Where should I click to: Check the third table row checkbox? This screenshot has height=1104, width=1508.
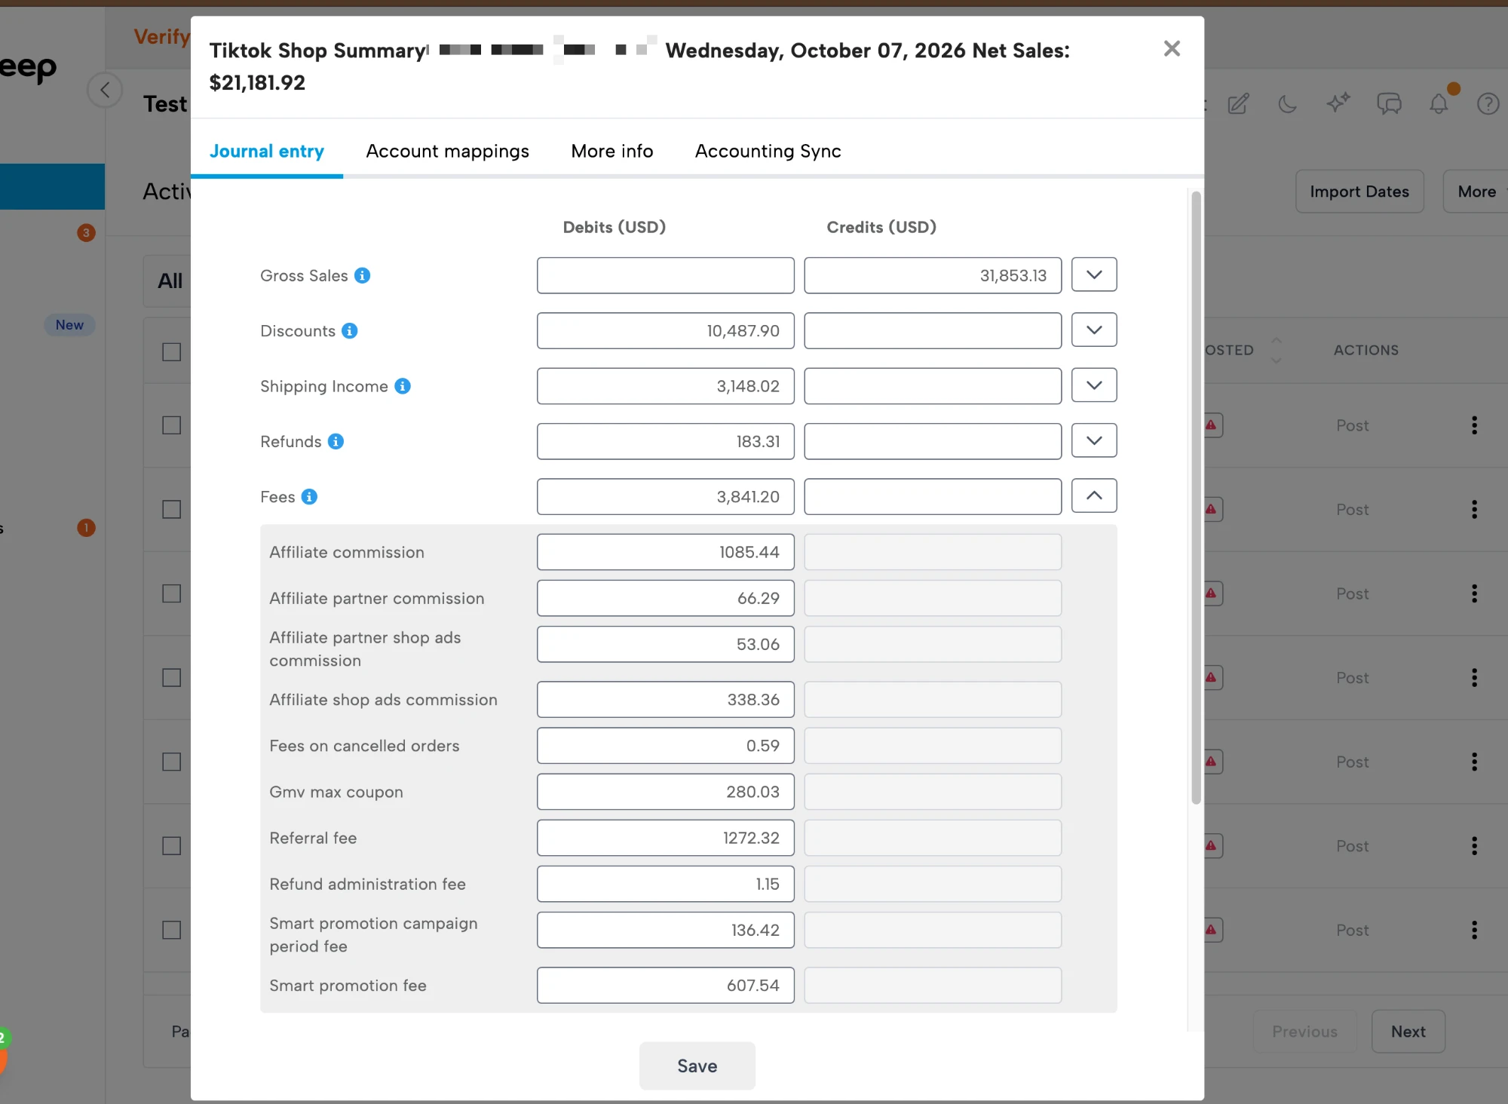(x=172, y=593)
